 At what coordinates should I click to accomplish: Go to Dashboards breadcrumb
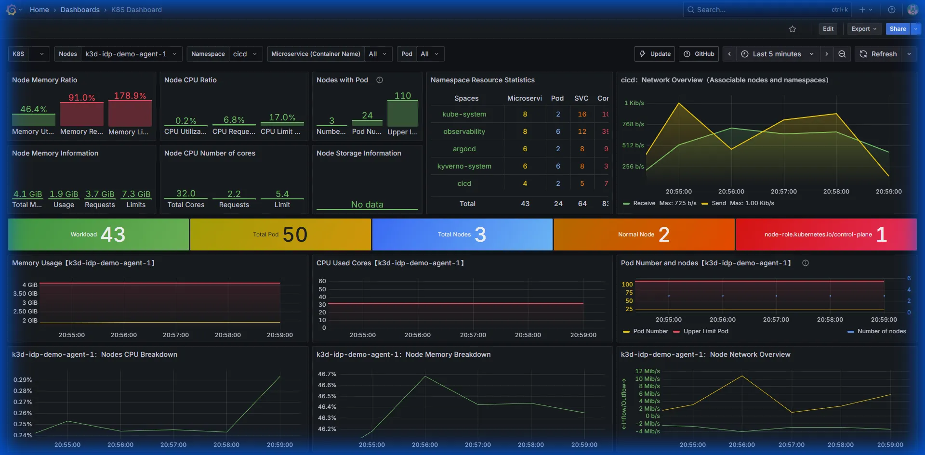[80, 10]
